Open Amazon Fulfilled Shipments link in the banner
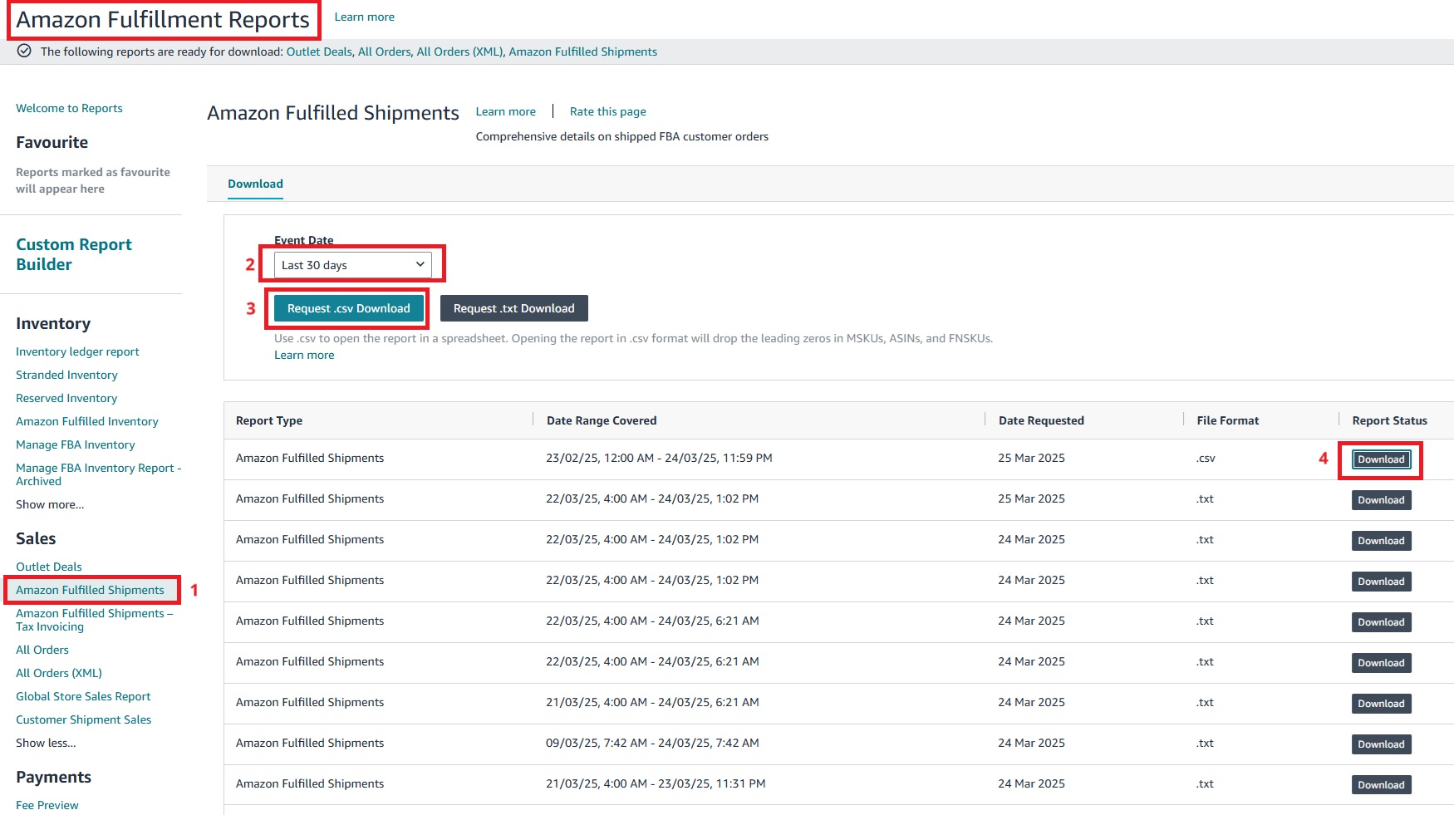Screen dimensions: 1454x815 [582, 52]
